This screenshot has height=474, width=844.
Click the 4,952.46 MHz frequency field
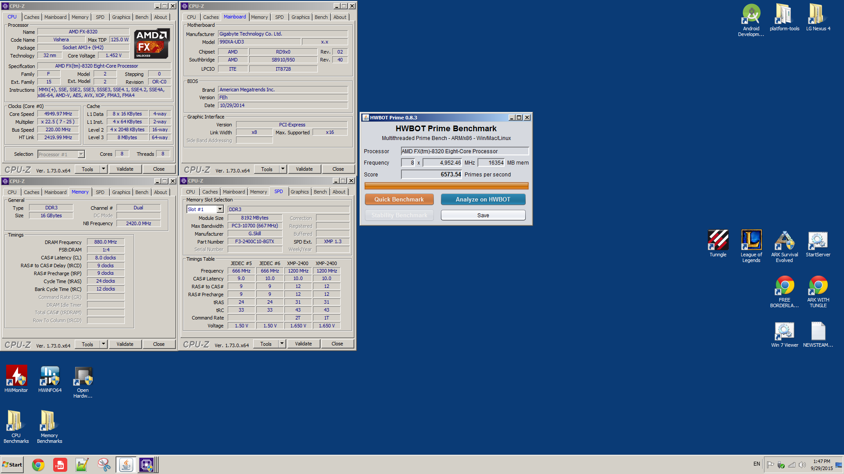tap(442, 162)
